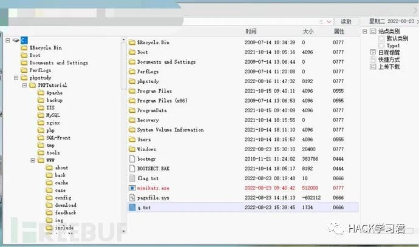The height and width of the screenshot is (247, 419).
Task: Select feedback folder under WWW
Action: [66, 212]
